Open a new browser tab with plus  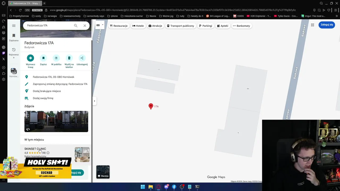coord(44,3)
